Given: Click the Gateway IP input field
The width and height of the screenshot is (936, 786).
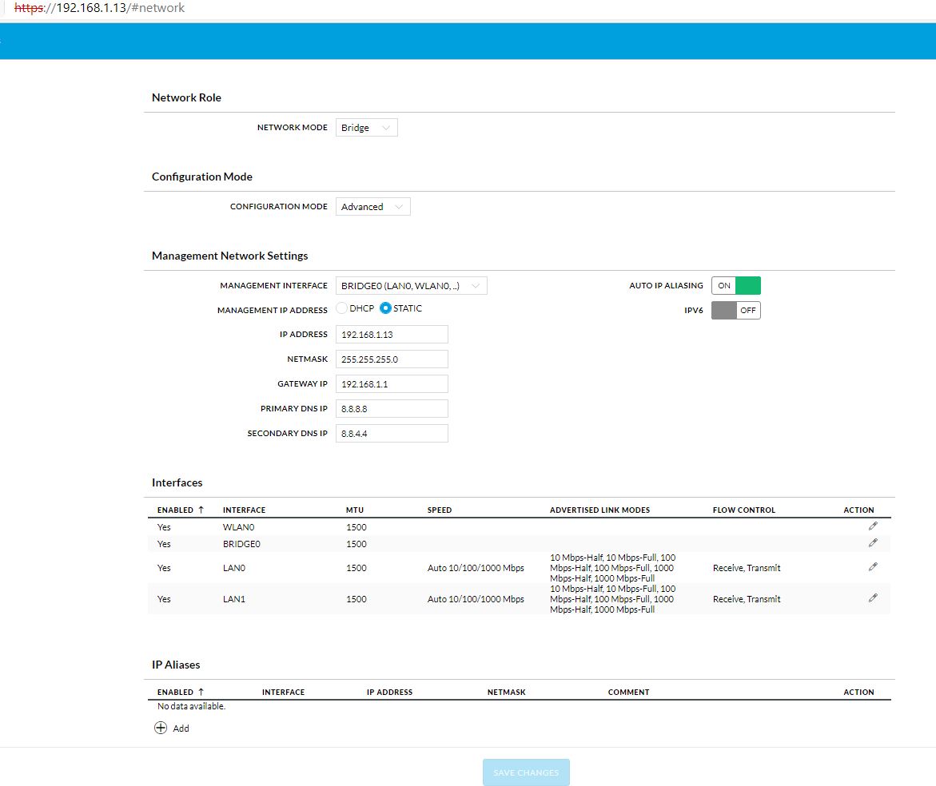Looking at the screenshot, I should pos(392,384).
